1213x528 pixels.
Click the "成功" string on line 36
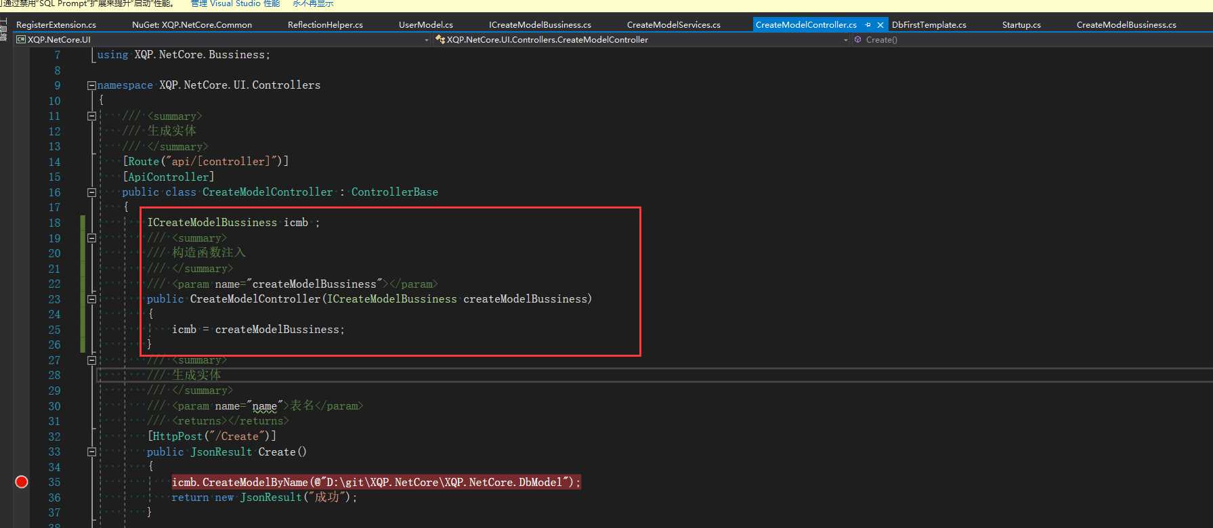(x=327, y=498)
